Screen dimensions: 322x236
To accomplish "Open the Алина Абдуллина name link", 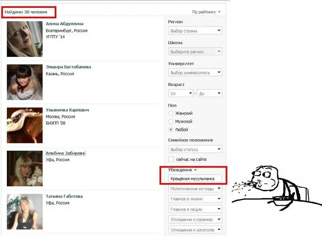I will (65, 24).
